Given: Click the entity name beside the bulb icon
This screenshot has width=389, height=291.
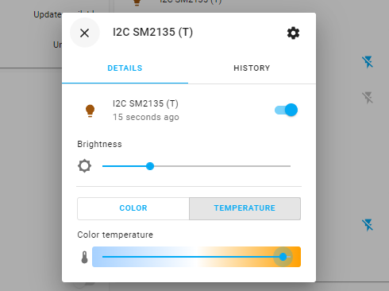Looking at the screenshot, I should [145, 103].
